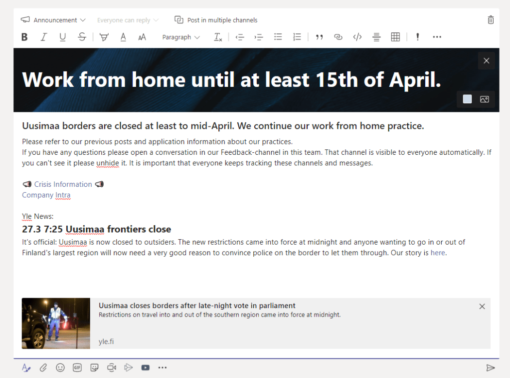Expand the Paragraph style dropdown
Screen dimensions: 510x378
[180, 37]
